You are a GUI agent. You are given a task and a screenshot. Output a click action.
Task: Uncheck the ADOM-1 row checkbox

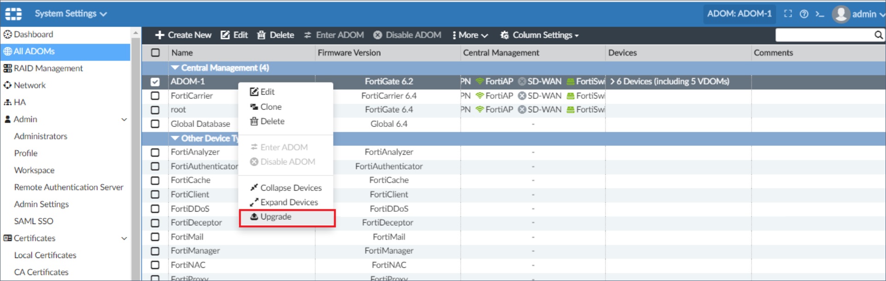coord(155,82)
